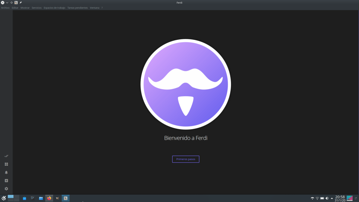Open the Servicios menu

coord(36,8)
